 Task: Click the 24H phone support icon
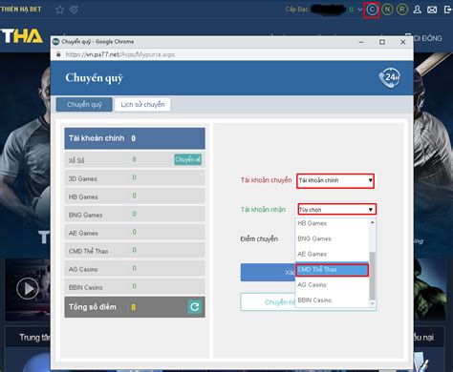click(389, 77)
